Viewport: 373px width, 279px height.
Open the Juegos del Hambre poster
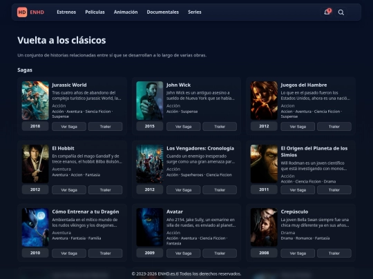(x=264, y=101)
